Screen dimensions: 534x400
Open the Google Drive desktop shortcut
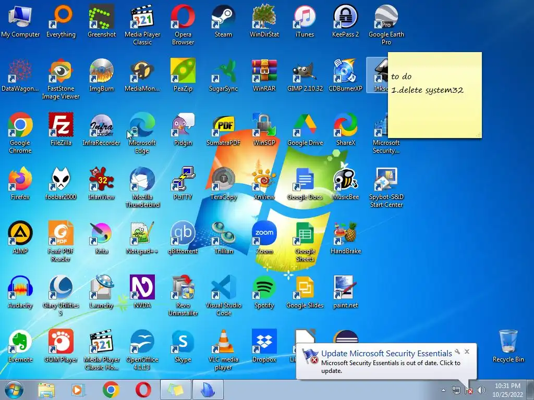(305, 129)
